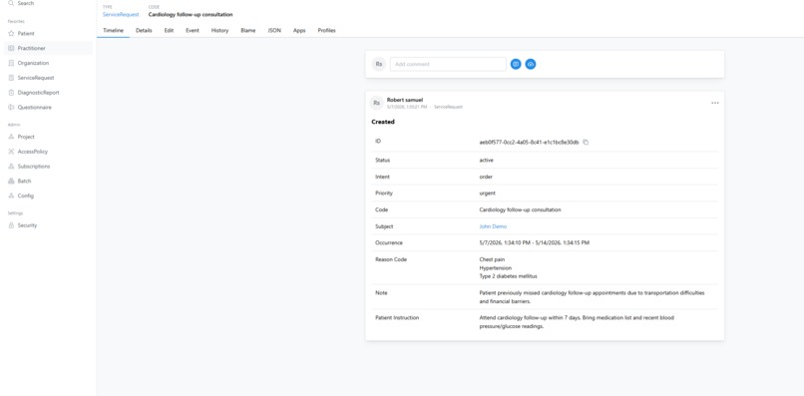
Task: Open the three-dot menu on Created card
Action: (x=715, y=103)
